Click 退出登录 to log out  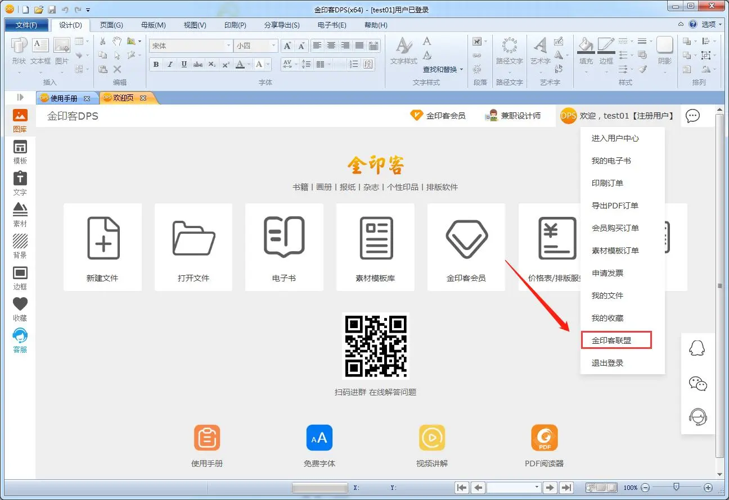pyautogui.click(x=607, y=363)
